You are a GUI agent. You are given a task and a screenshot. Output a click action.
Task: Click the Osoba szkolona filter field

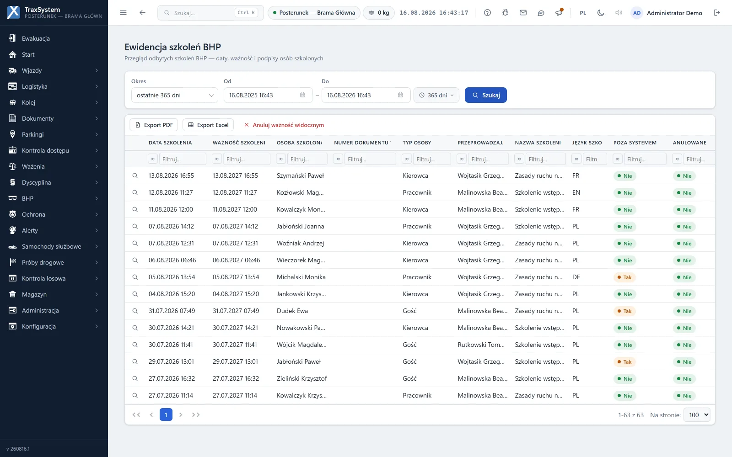point(307,159)
